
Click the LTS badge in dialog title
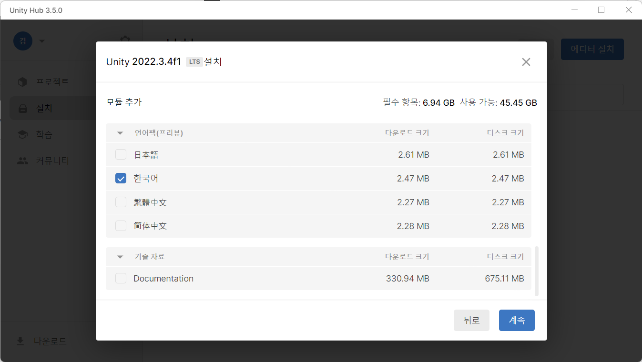point(194,62)
